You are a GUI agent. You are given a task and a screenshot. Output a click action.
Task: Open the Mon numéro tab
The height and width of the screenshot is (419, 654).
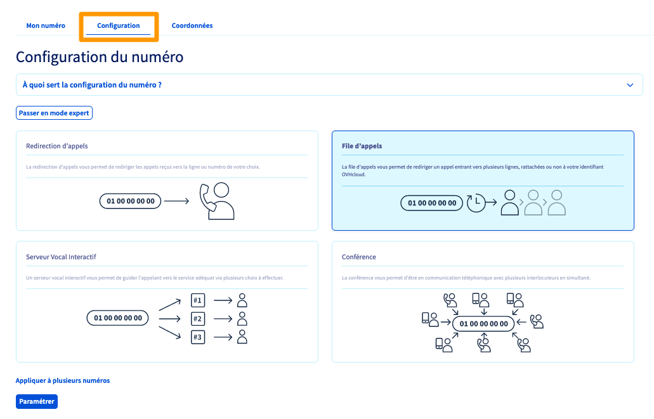coord(46,26)
